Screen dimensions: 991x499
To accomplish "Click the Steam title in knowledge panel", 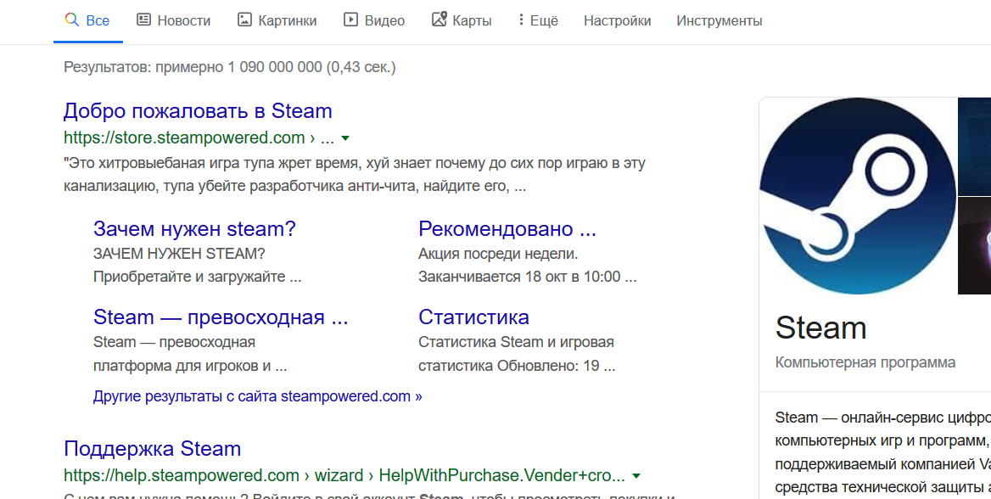I will 820,328.
